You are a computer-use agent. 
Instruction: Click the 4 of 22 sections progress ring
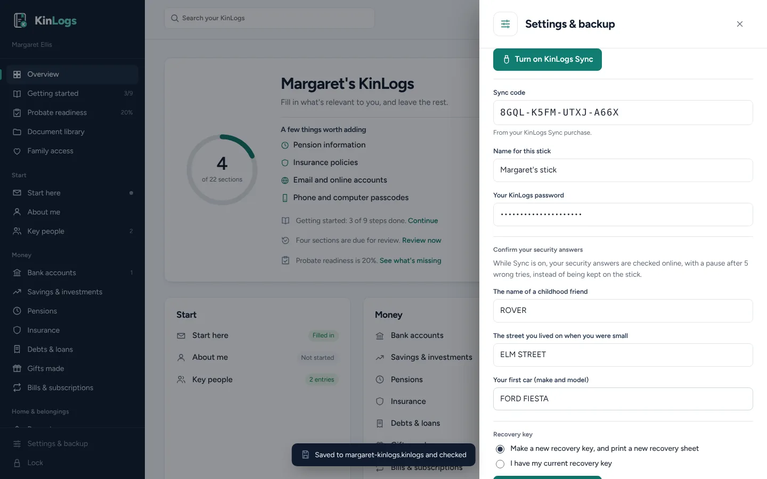pyautogui.click(x=222, y=170)
